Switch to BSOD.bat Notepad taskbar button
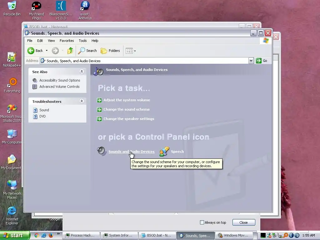This screenshot has width=320, height=240. (157, 235)
